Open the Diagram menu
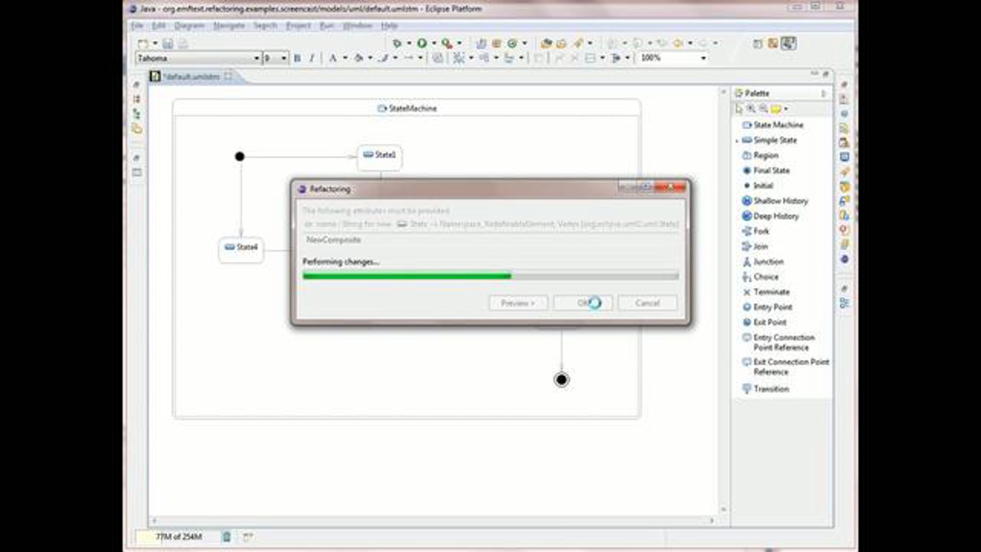 189,26
